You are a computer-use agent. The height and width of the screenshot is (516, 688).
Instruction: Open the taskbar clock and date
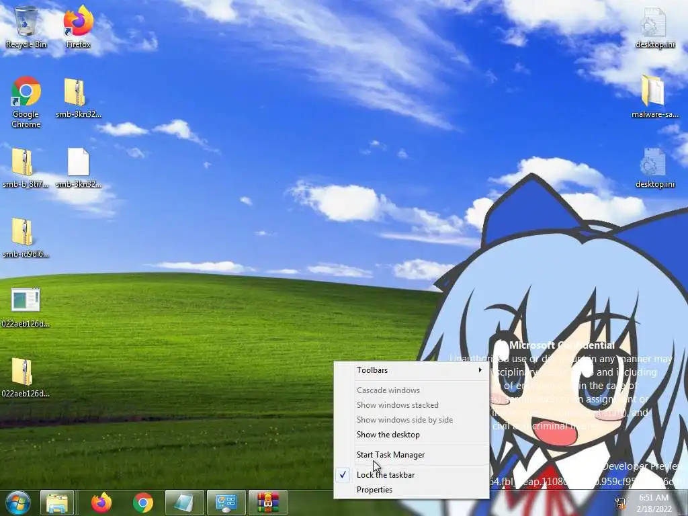pos(654,503)
